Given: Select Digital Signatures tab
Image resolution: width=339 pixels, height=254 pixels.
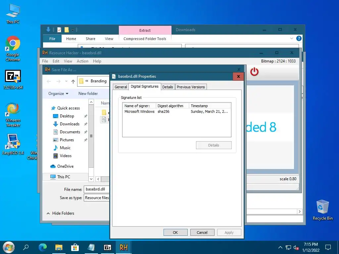Looking at the screenshot, I should 145,86.
